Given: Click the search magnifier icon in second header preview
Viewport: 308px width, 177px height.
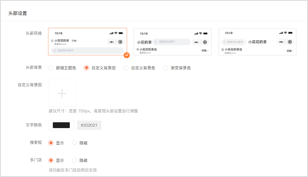Looking at the screenshot, I should coord(156,42).
